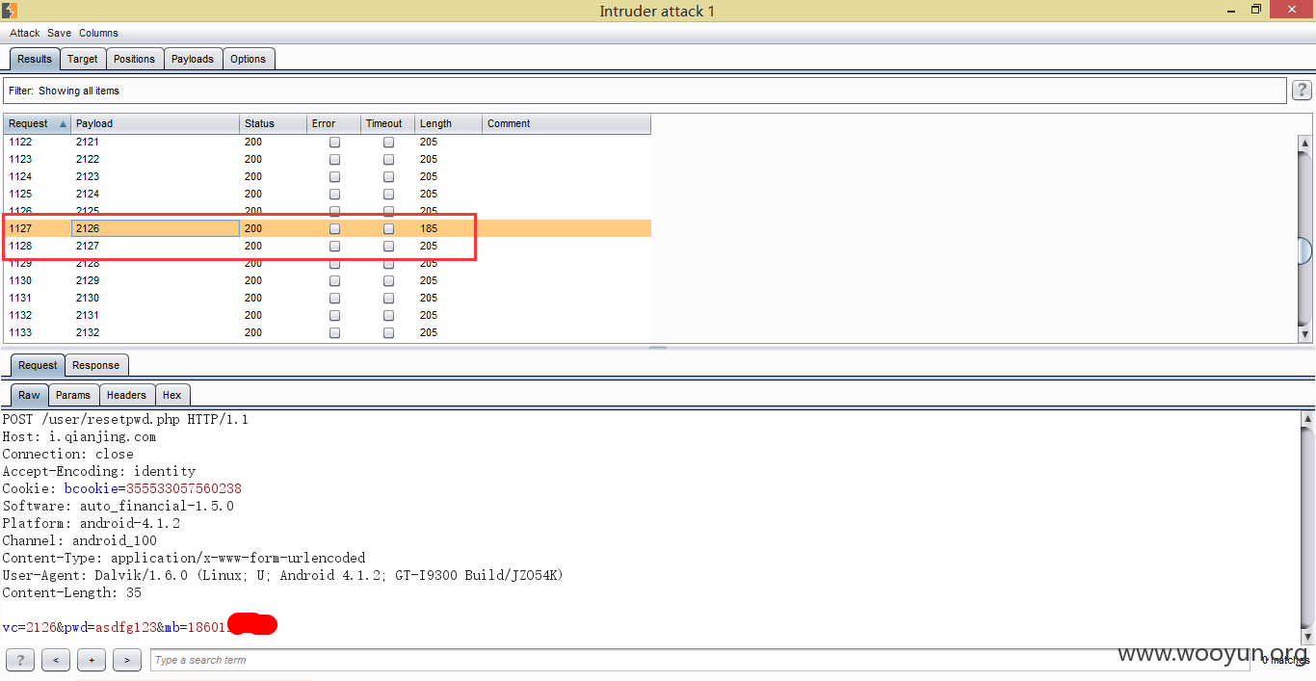
Task: Switch to the Target tab
Action: pyautogui.click(x=82, y=59)
